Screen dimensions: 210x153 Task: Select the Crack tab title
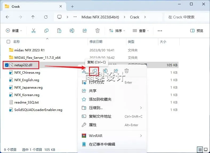(x=16, y=6)
